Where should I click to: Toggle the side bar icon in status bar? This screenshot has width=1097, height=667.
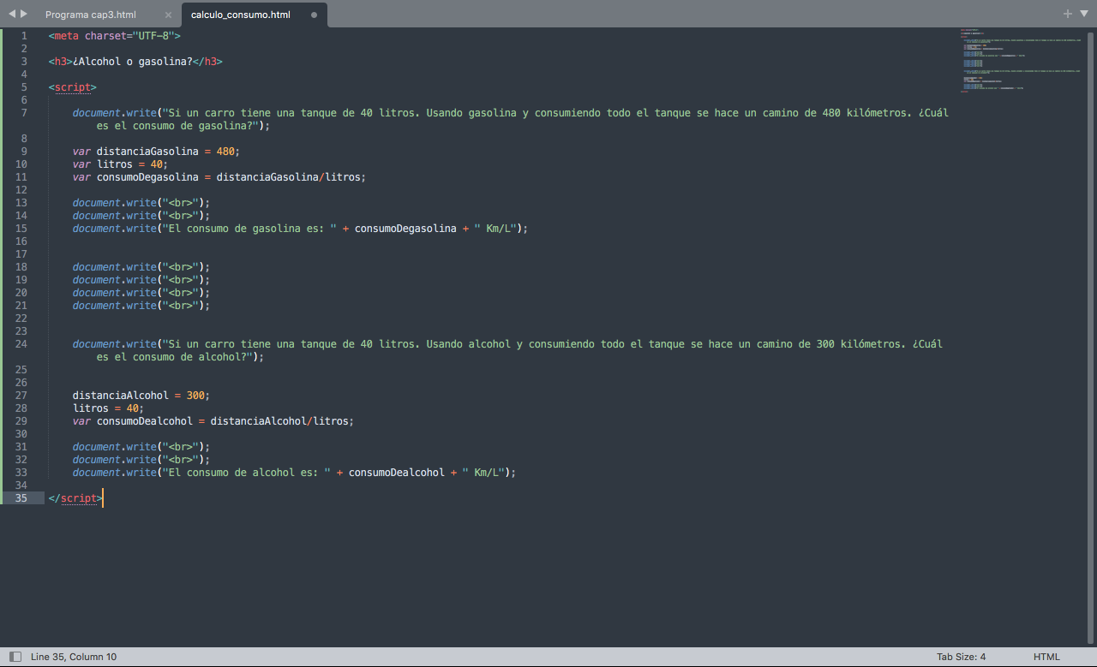(15, 657)
